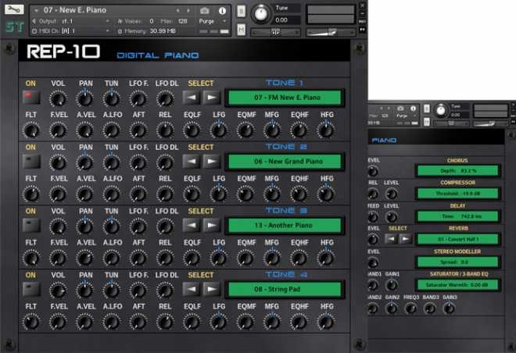Click the Tone 1 HFG knob
516x353 pixels.
click(x=326, y=130)
